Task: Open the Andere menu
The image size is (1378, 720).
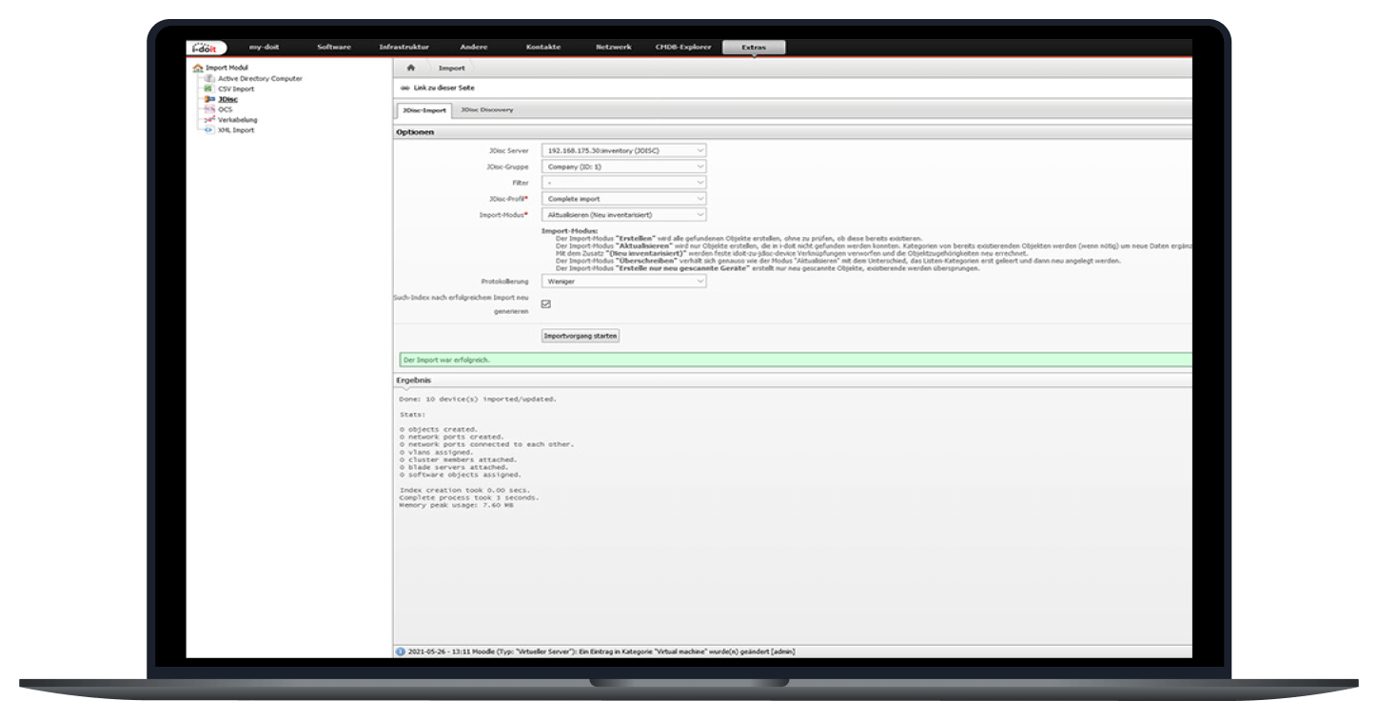Action: coord(474,48)
